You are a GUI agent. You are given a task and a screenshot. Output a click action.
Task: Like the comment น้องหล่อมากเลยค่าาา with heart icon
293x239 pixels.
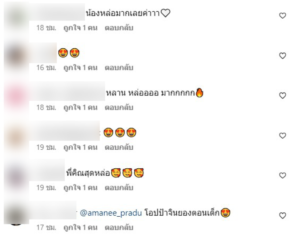click(x=282, y=16)
